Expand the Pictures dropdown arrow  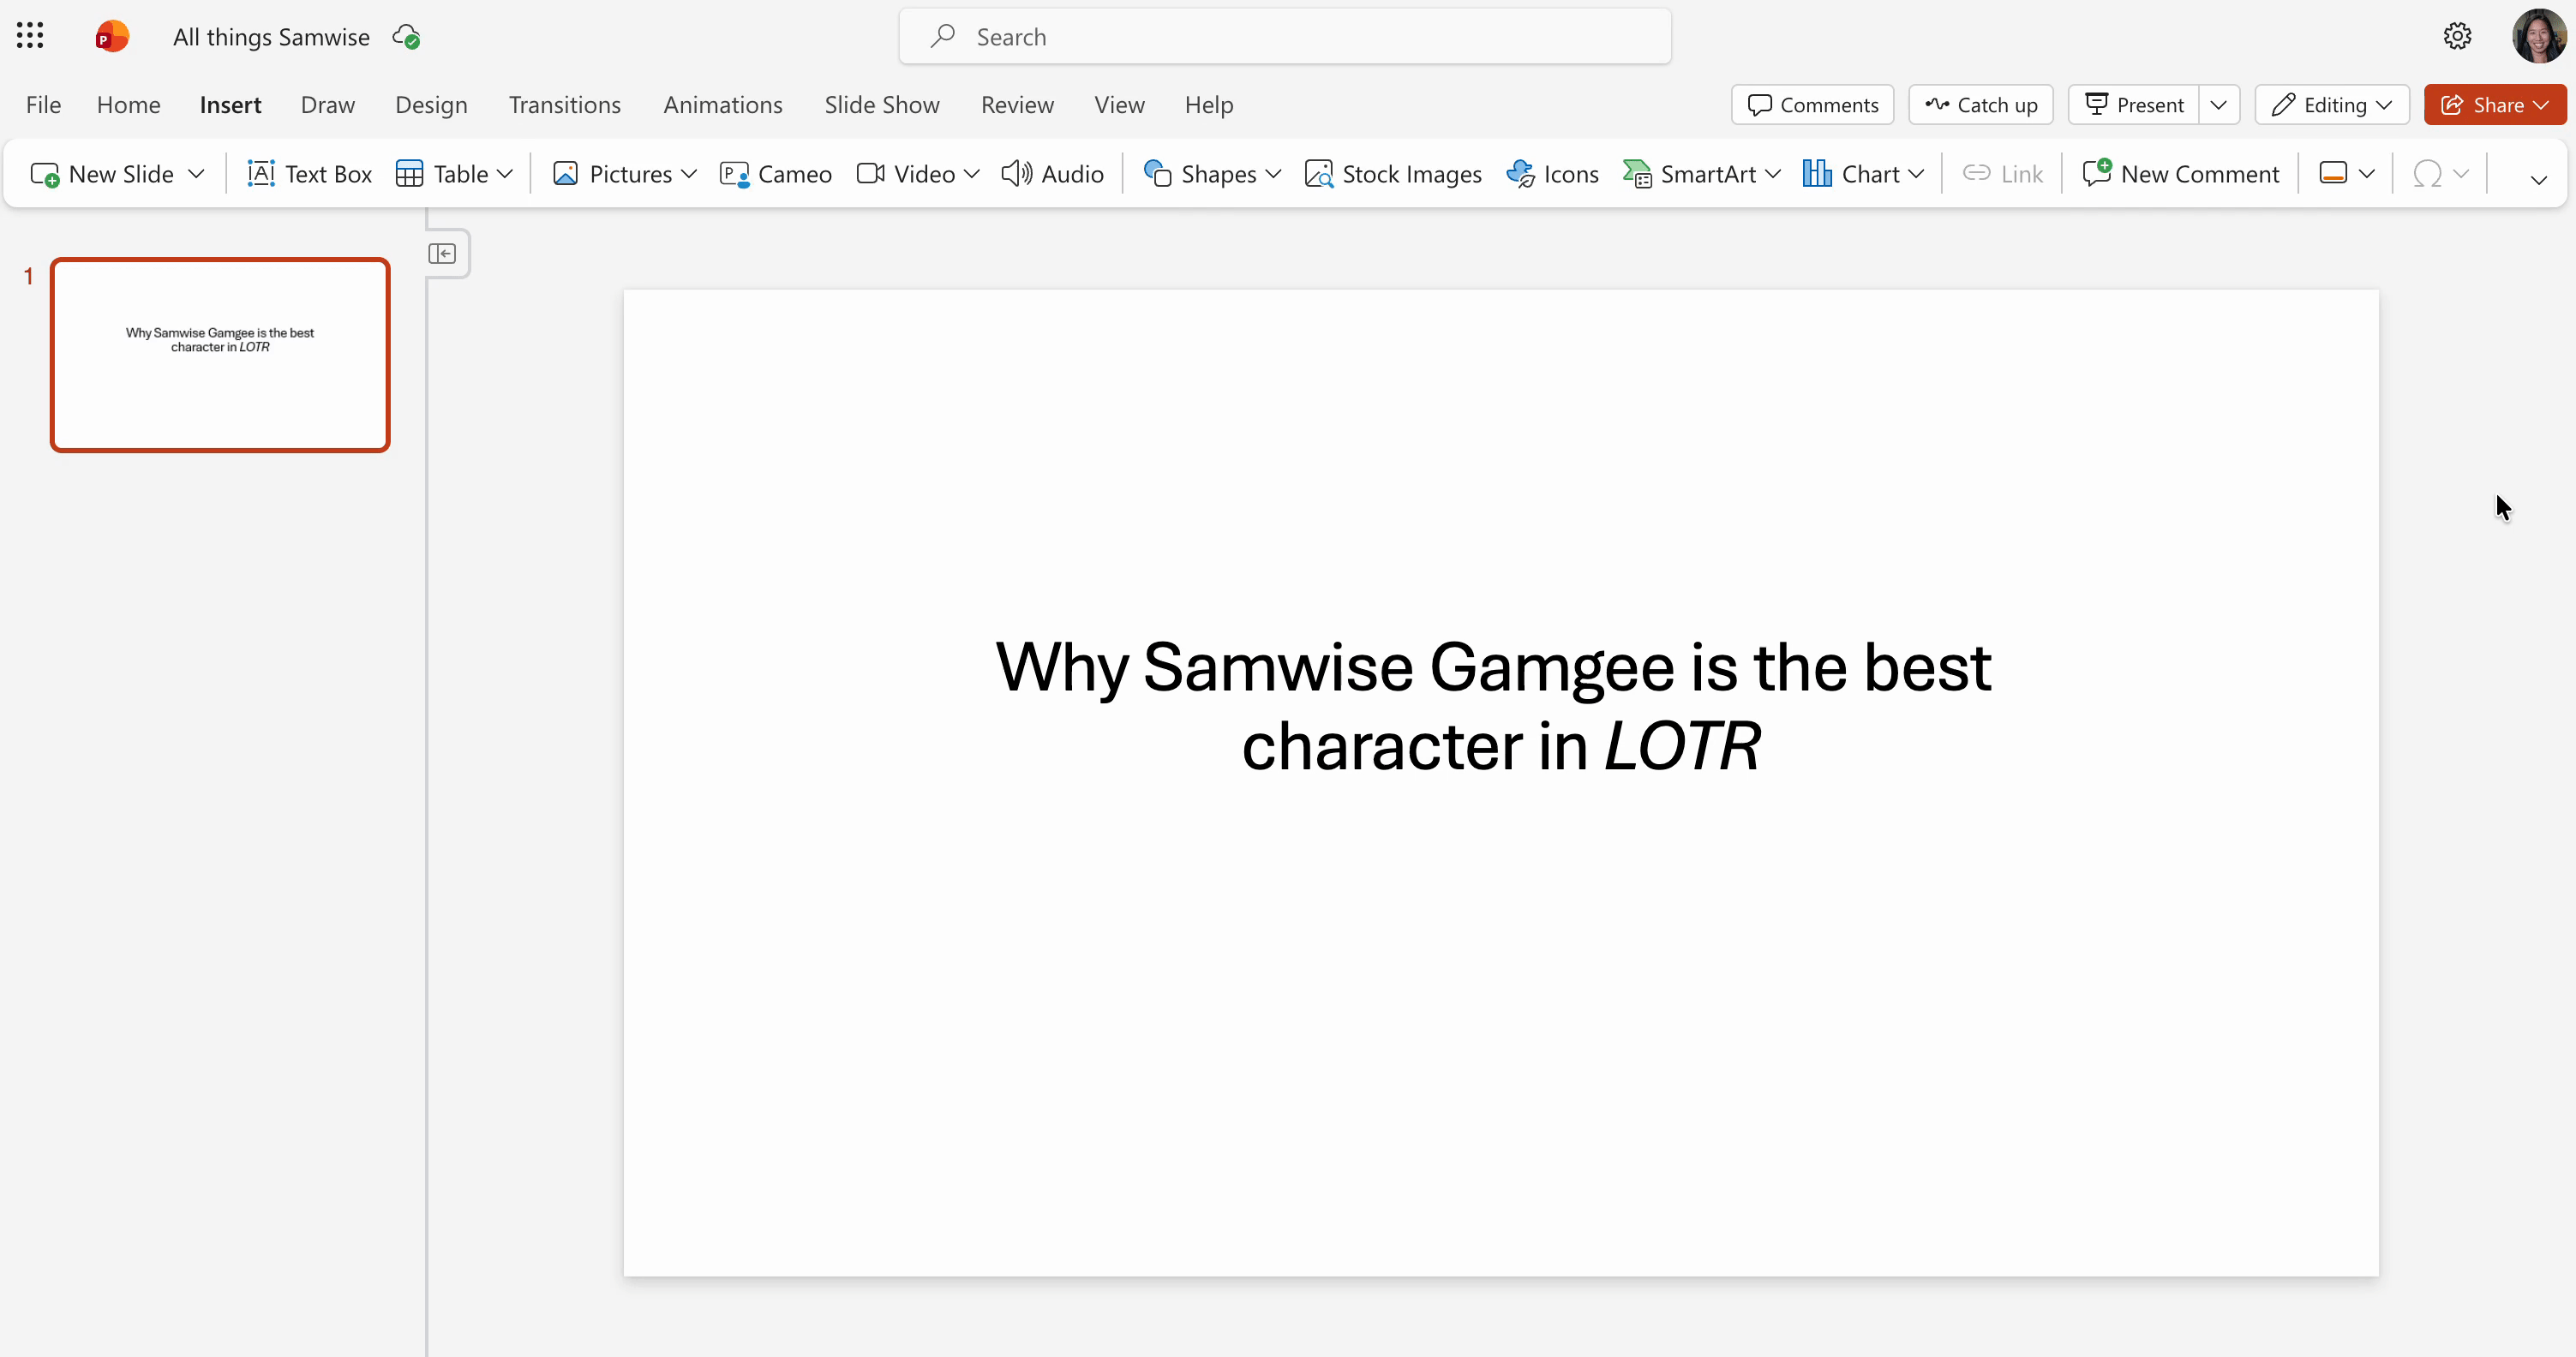click(x=689, y=174)
